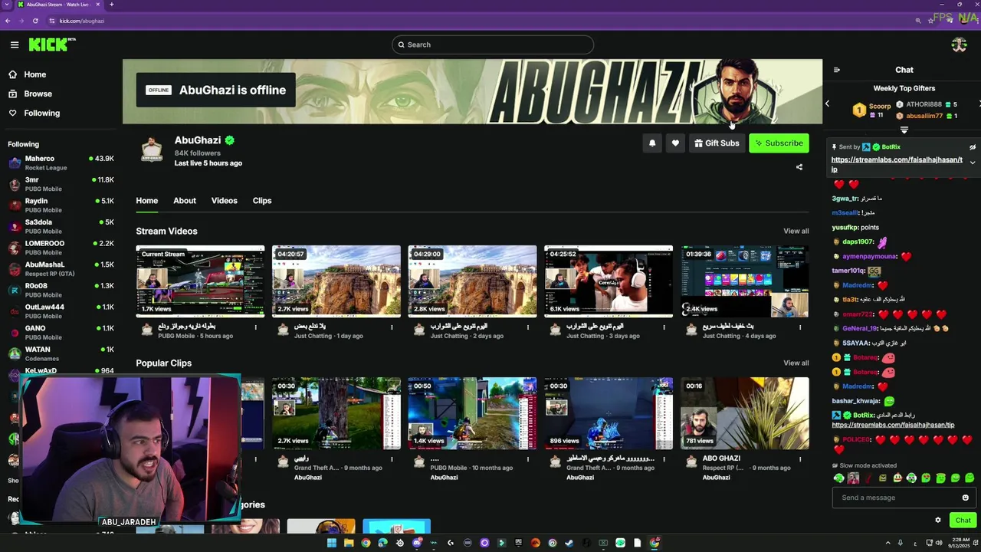Expand the pinned message chevron
This screenshot has height=552, width=981.
tap(973, 163)
